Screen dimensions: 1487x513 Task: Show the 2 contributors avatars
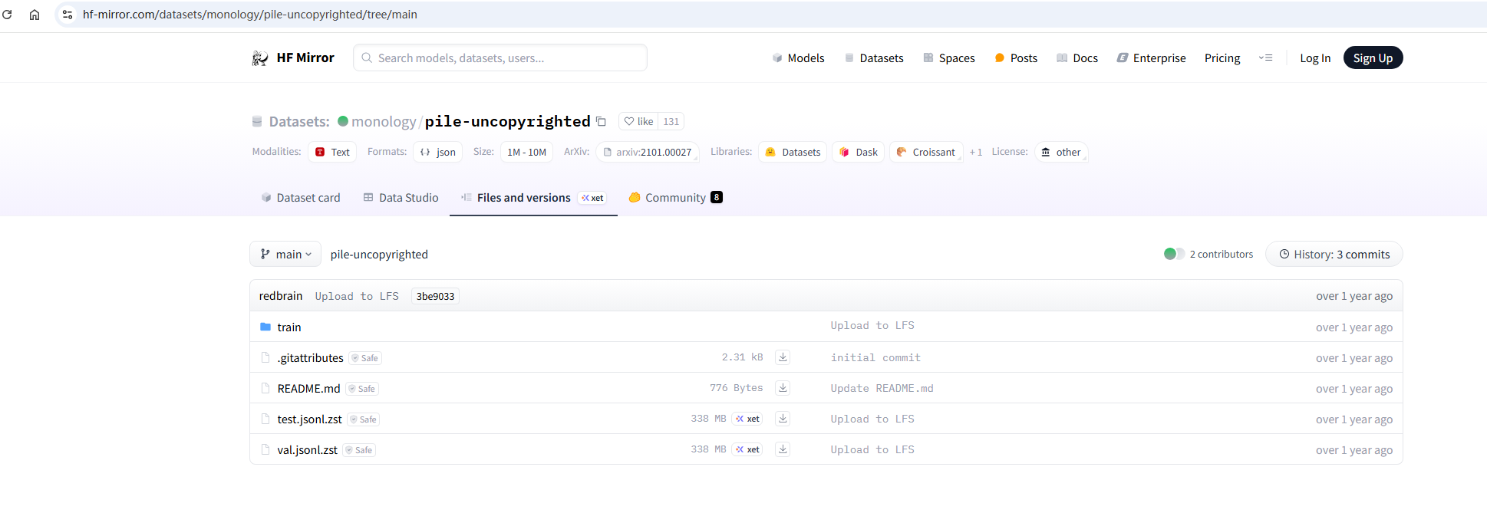(x=1174, y=255)
